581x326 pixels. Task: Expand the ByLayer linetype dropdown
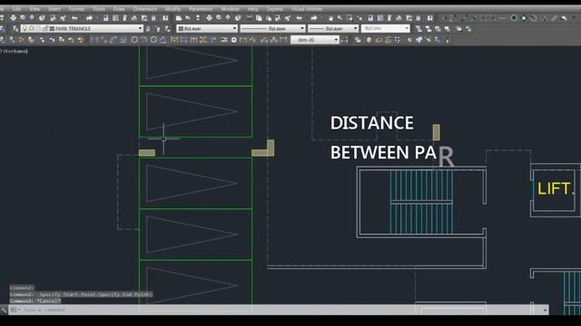(x=302, y=28)
